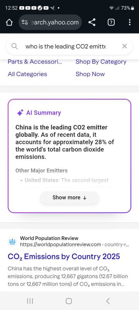Tap the search.yahoo.com address bar
Image resolution: width=139 pixels, height=310 pixels.
coord(50,22)
